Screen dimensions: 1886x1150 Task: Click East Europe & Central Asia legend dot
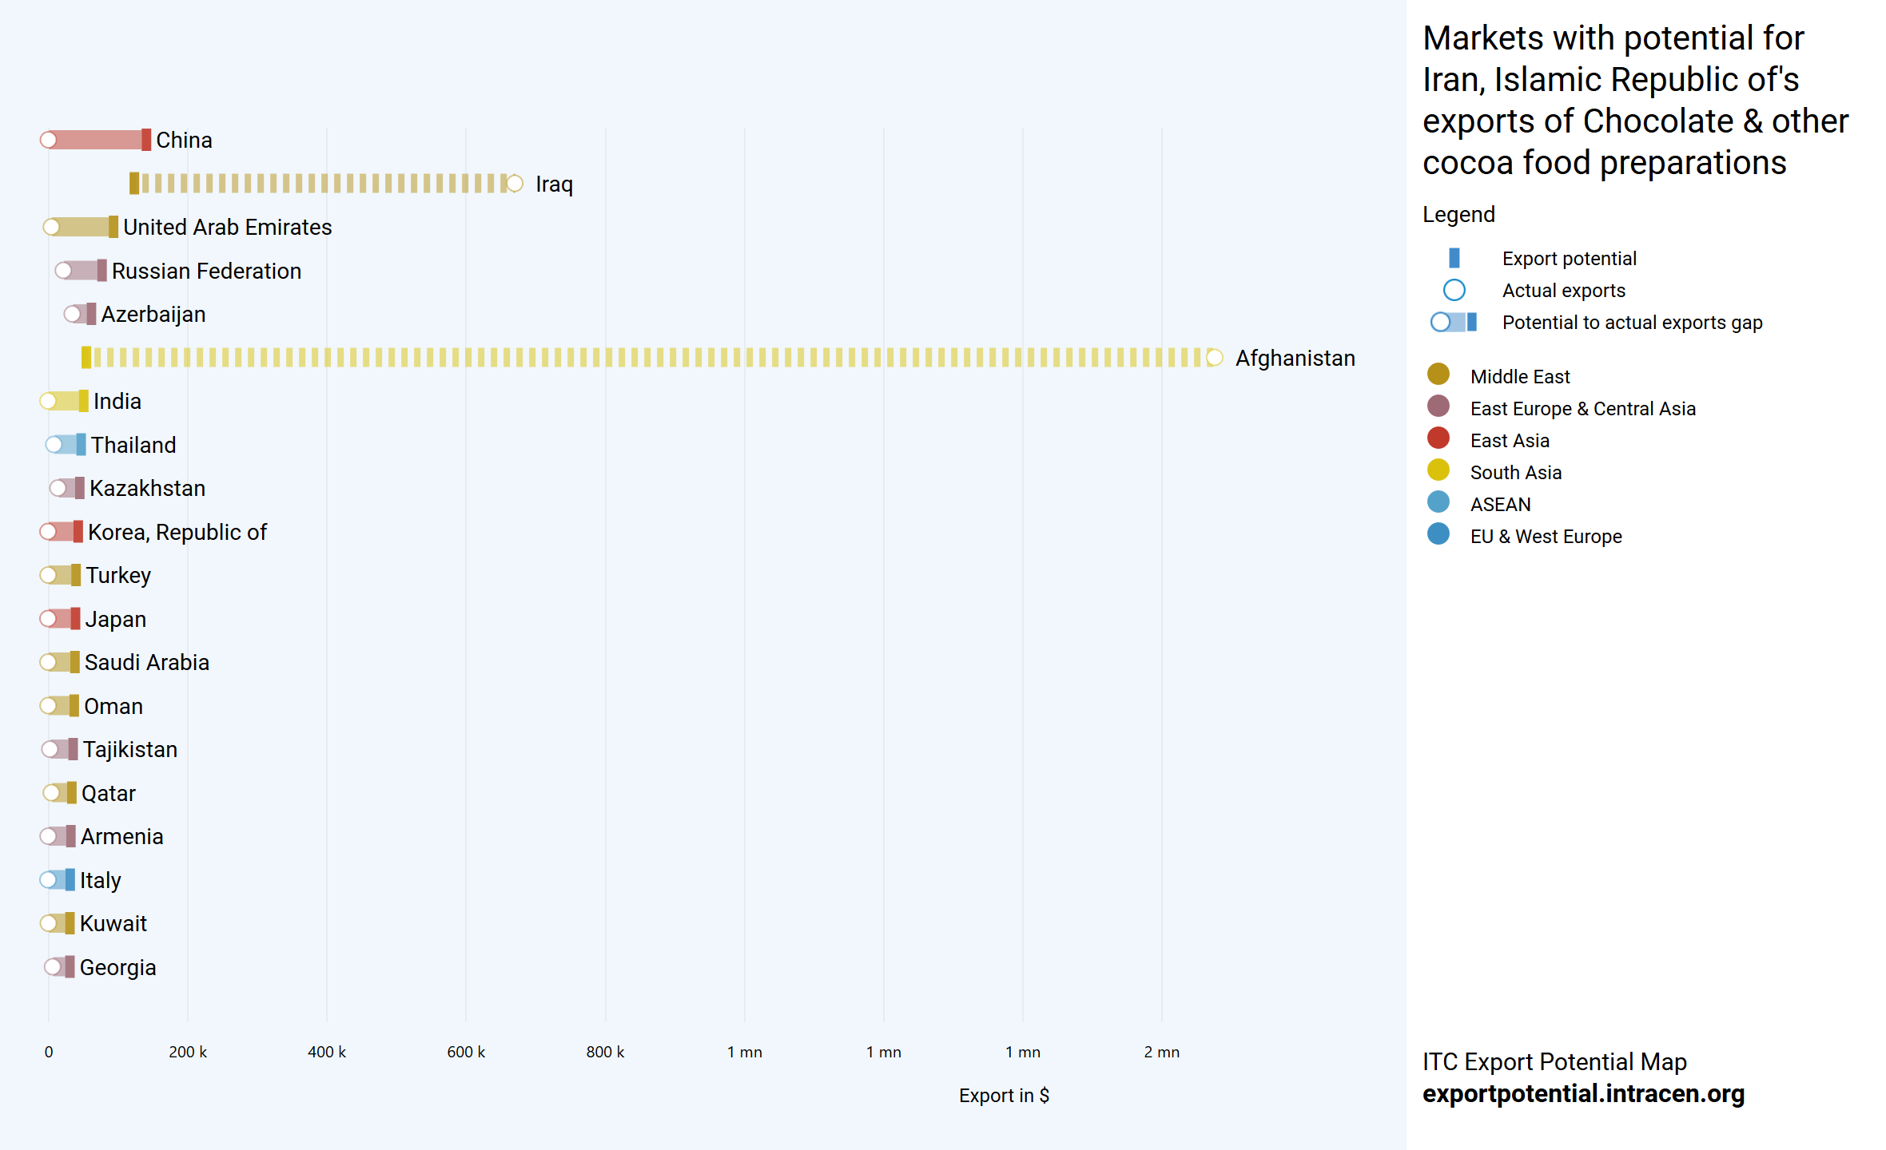[1438, 406]
